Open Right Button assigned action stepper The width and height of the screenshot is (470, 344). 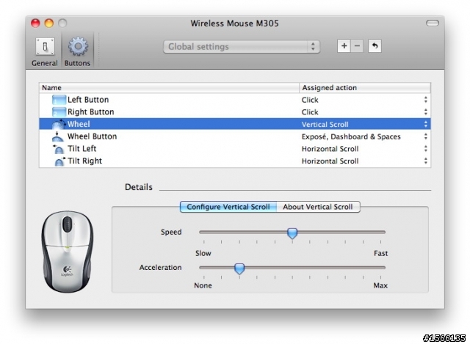click(426, 112)
